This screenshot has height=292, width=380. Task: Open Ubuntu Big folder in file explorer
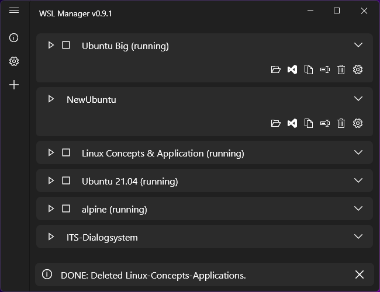click(x=276, y=69)
